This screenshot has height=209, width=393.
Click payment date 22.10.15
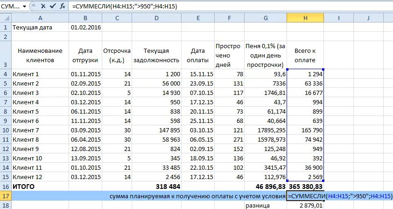click(x=198, y=167)
